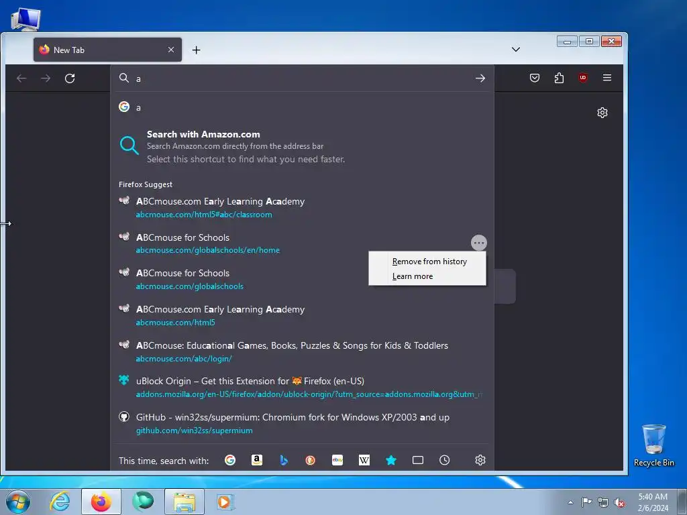
Task: Open a new tab with plus button
Action: (197, 50)
